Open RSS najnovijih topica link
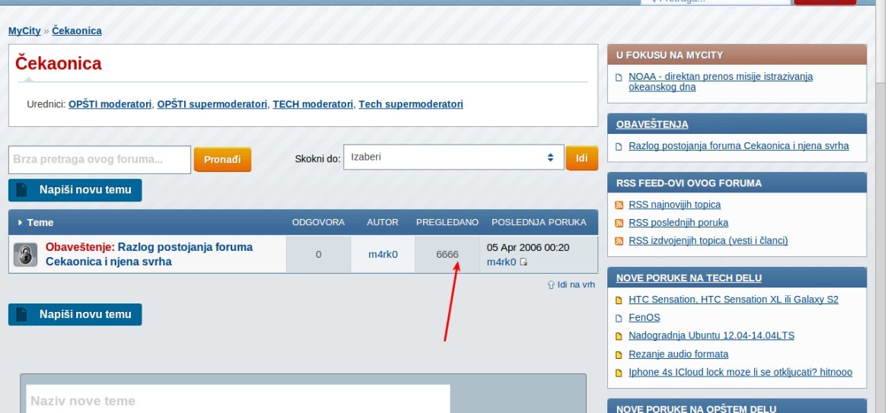Image resolution: width=888 pixels, height=413 pixels. pyautogui.click(x=674, y=205)
